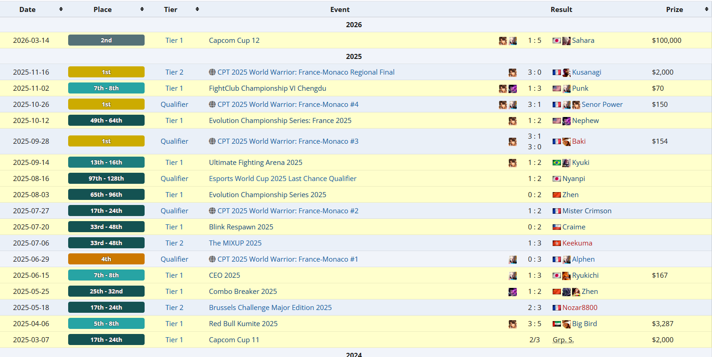This screenshot has height=357, width=712.
Task: Click the character icon beside Alphen's name
Action: [566, 259]
